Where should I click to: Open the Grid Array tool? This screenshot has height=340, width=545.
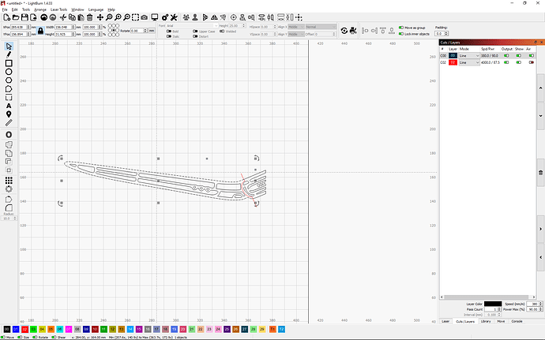tap(9, 180)
